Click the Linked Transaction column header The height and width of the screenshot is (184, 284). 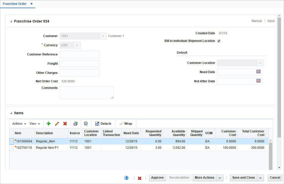111,133
